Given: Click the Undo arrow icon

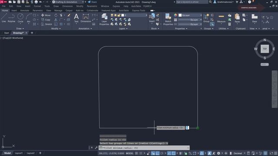Looking at the screenshot, I should pos(40,2).
